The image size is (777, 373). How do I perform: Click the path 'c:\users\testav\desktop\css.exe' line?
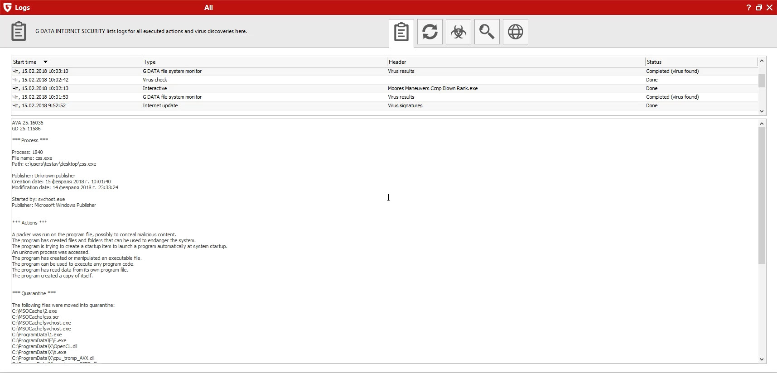(54, 164)
